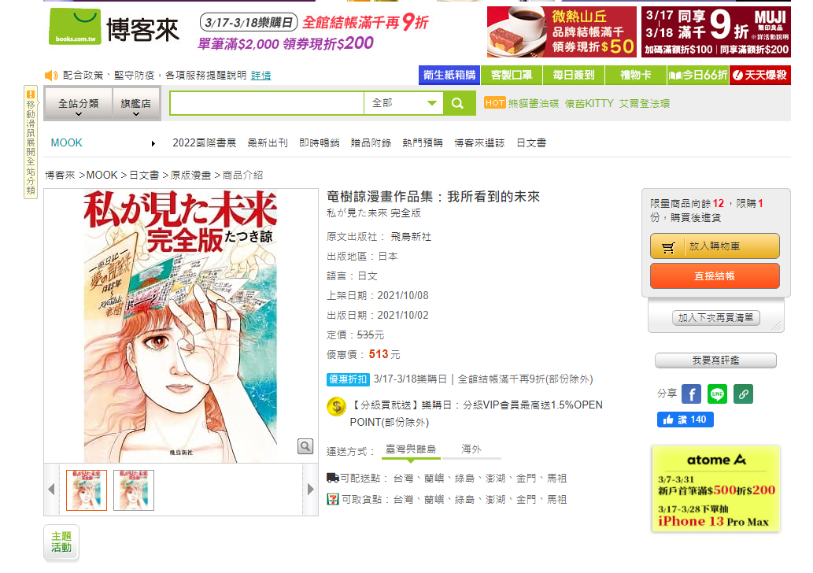This screenshot has height=573, width=813.
Task: Share via the LINE icon
Action: (x=717, y=394)
